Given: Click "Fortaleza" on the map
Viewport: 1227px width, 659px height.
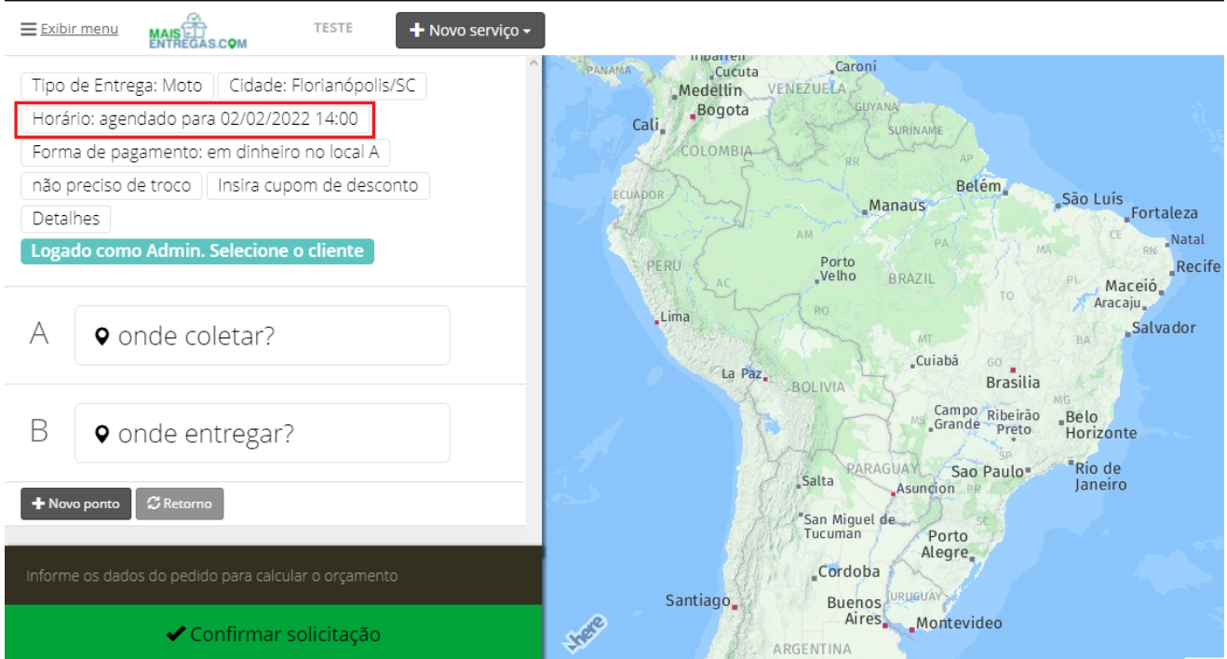Looking at the screenshot, I should 1165,213.
